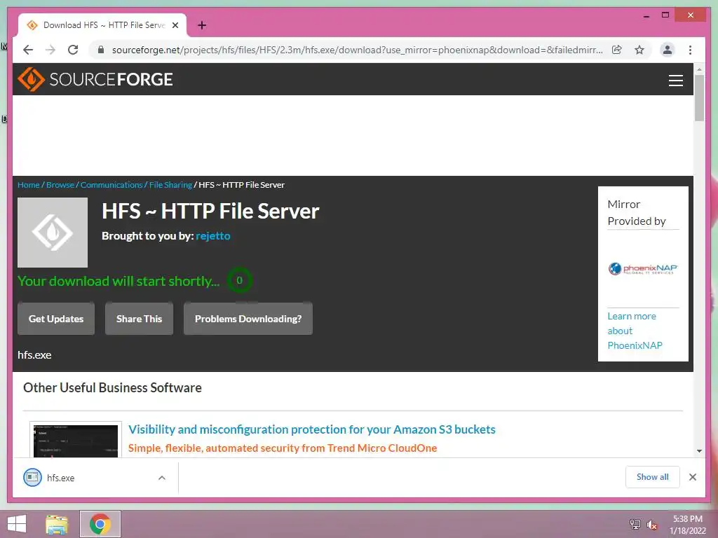Screen dimensions: 718x538
Task: Close the Download HFS tab
Action: (x=175, y=25)
